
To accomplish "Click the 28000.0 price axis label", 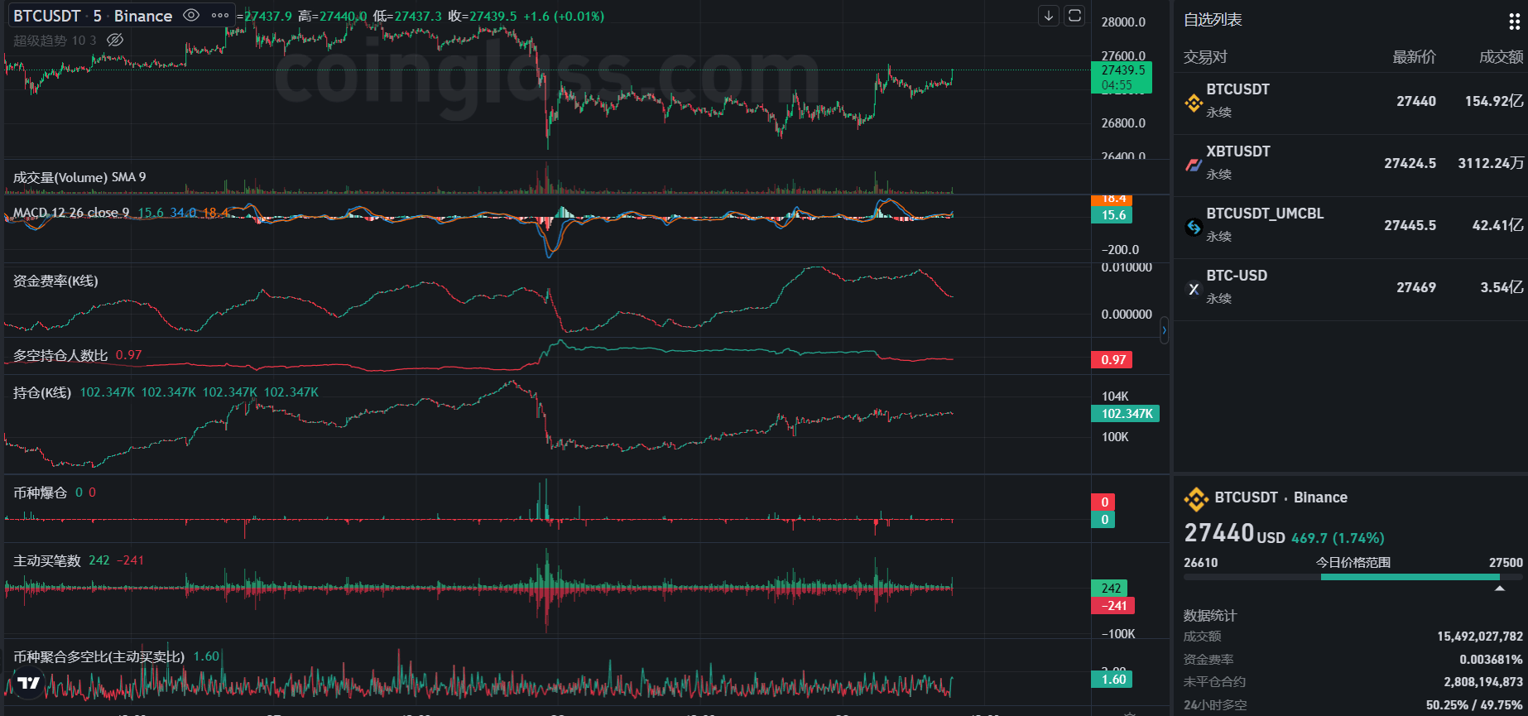I will coord(1123,22).
